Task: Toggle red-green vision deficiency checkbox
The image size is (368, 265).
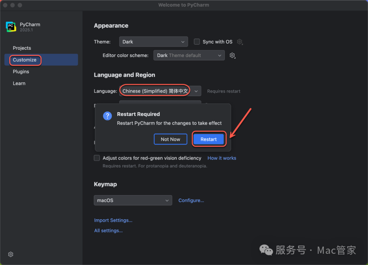Action: pyautogui.click(x=97, y=158)
